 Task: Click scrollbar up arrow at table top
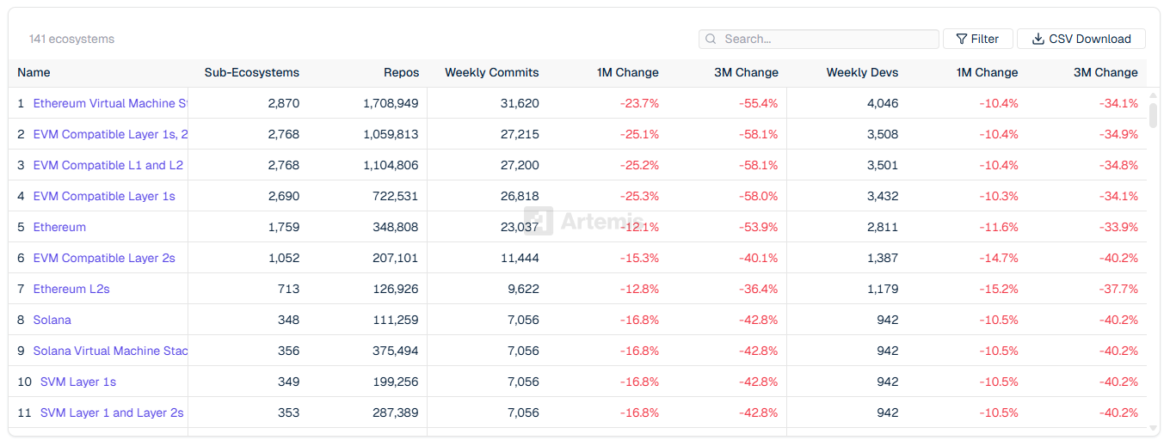tap(1154, 94)
